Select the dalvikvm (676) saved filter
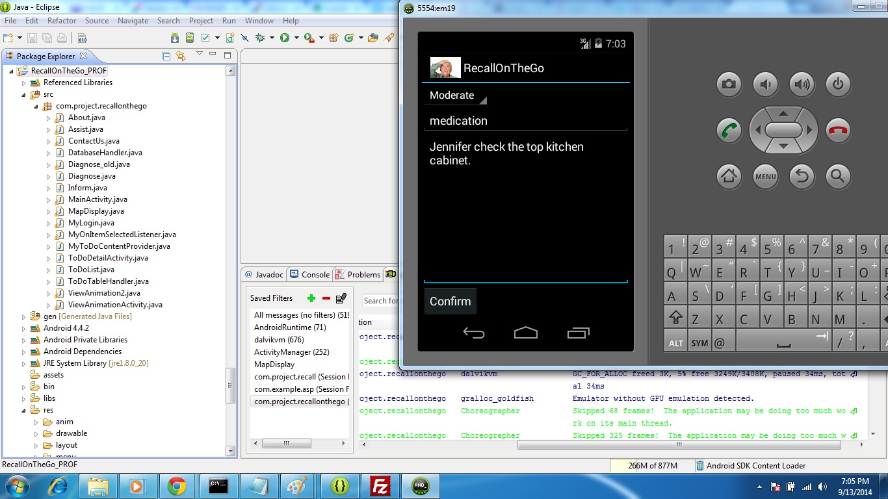Screen dimensions: 888x499 279,340
